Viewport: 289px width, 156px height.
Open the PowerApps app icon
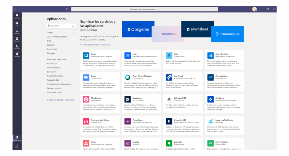128,121
